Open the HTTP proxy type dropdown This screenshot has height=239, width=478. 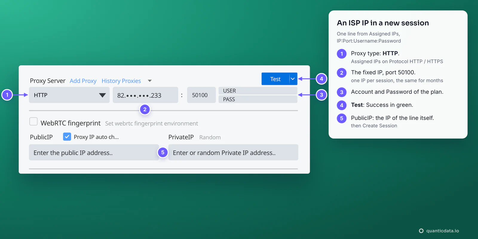69,95
